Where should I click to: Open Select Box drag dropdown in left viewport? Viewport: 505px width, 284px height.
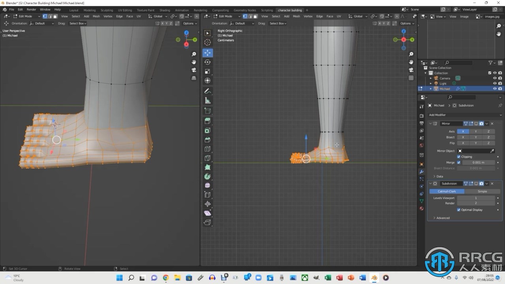click(78, 23)
